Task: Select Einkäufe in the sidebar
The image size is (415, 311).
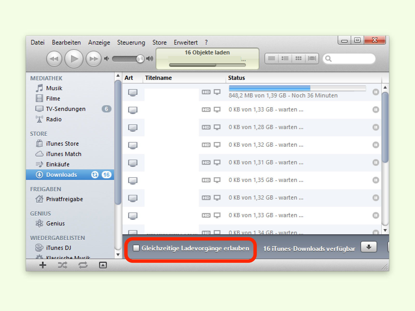Action: point(70,164)
